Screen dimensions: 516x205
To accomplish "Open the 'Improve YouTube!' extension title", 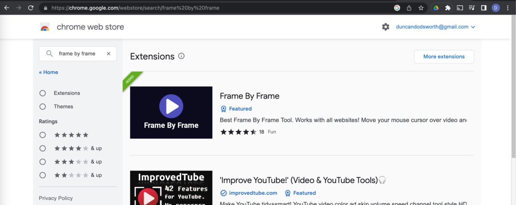I will coord(303,180).
